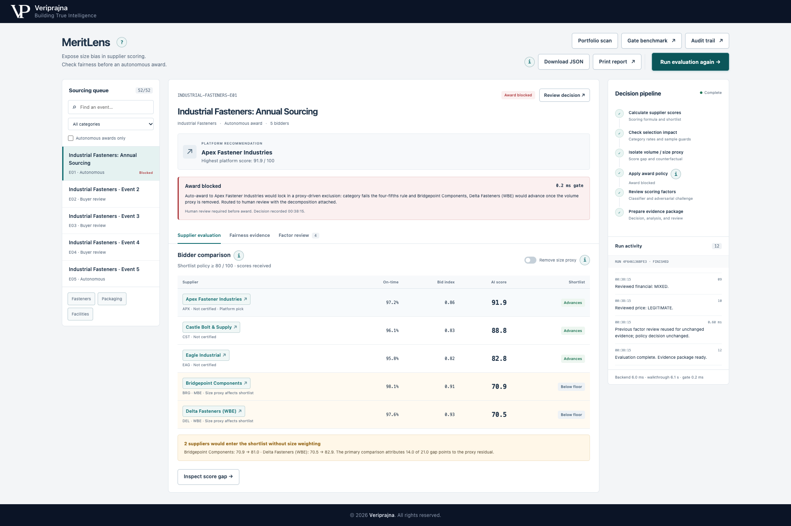Image resolution: width=791 pixels, height=526 pixels.
Task: Switch to the Fairness evidence tab
Action: point(250,235)
